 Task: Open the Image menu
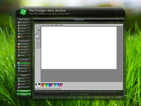click(x=48, y=25)
